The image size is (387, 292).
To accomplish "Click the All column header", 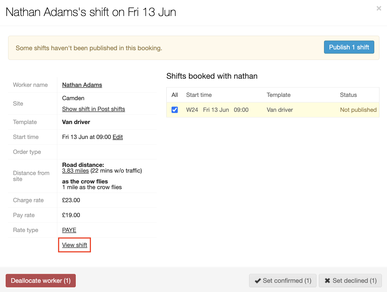I will pyautogui.click(x=175, y=95).
